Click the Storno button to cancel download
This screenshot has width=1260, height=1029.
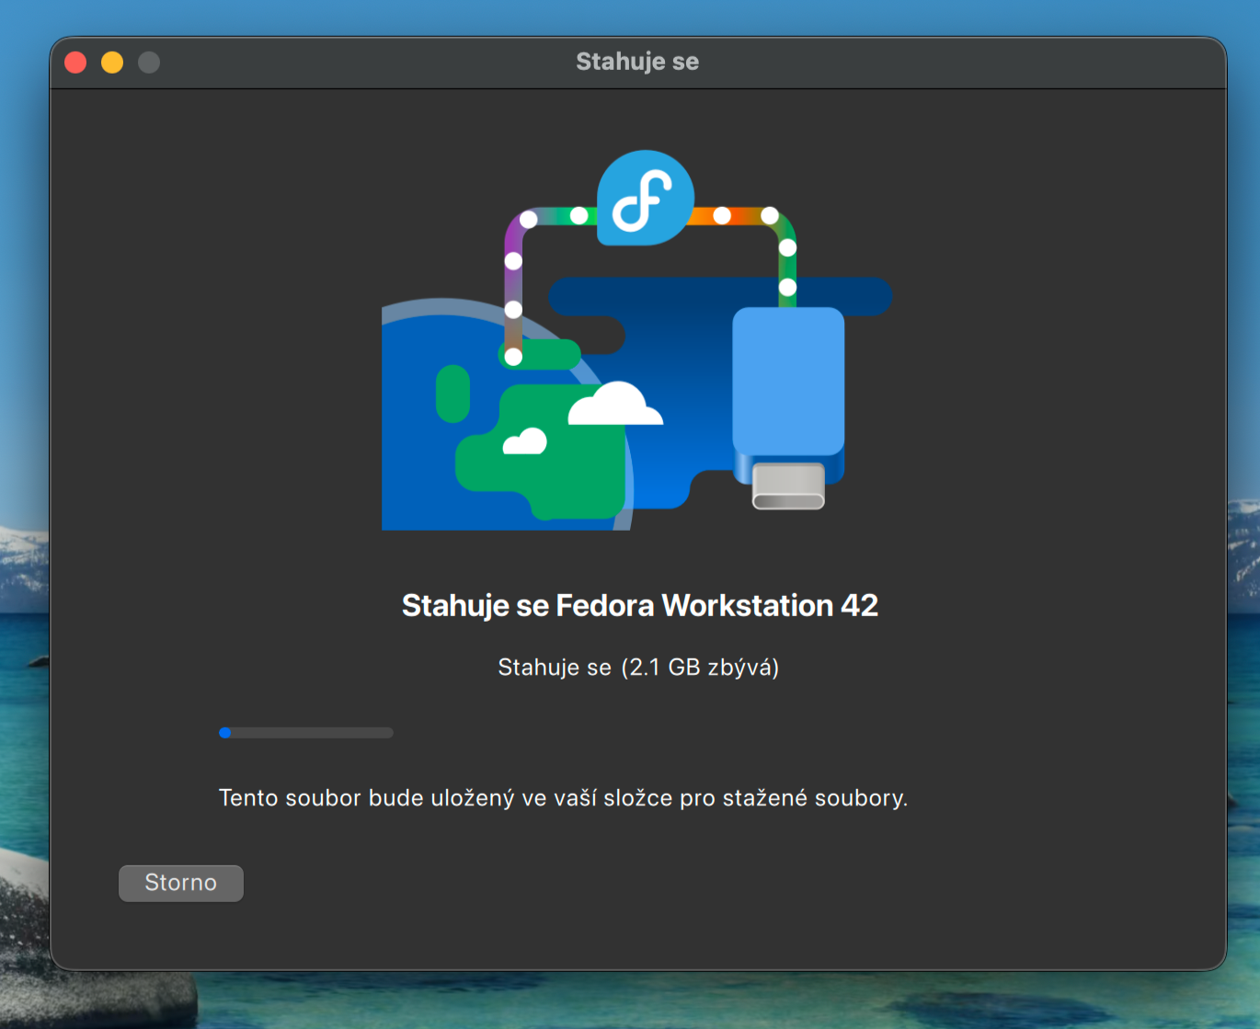181,883
